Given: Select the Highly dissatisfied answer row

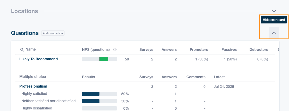Looking at the screenshot, I should coord(145,108).
